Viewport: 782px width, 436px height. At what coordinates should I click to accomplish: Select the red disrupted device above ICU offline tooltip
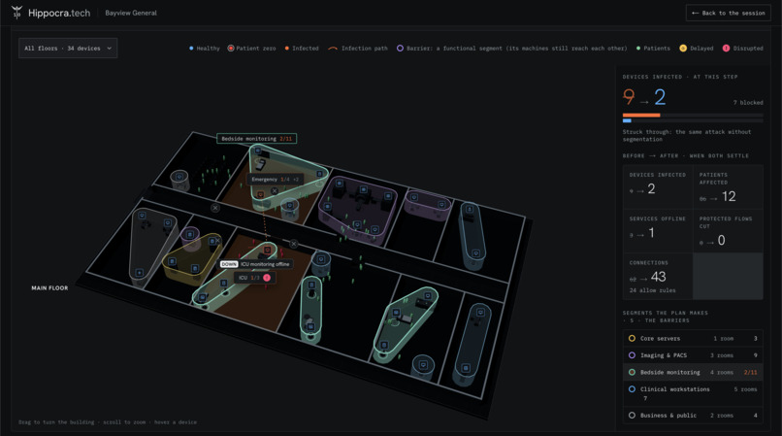[x=267, y=250]
